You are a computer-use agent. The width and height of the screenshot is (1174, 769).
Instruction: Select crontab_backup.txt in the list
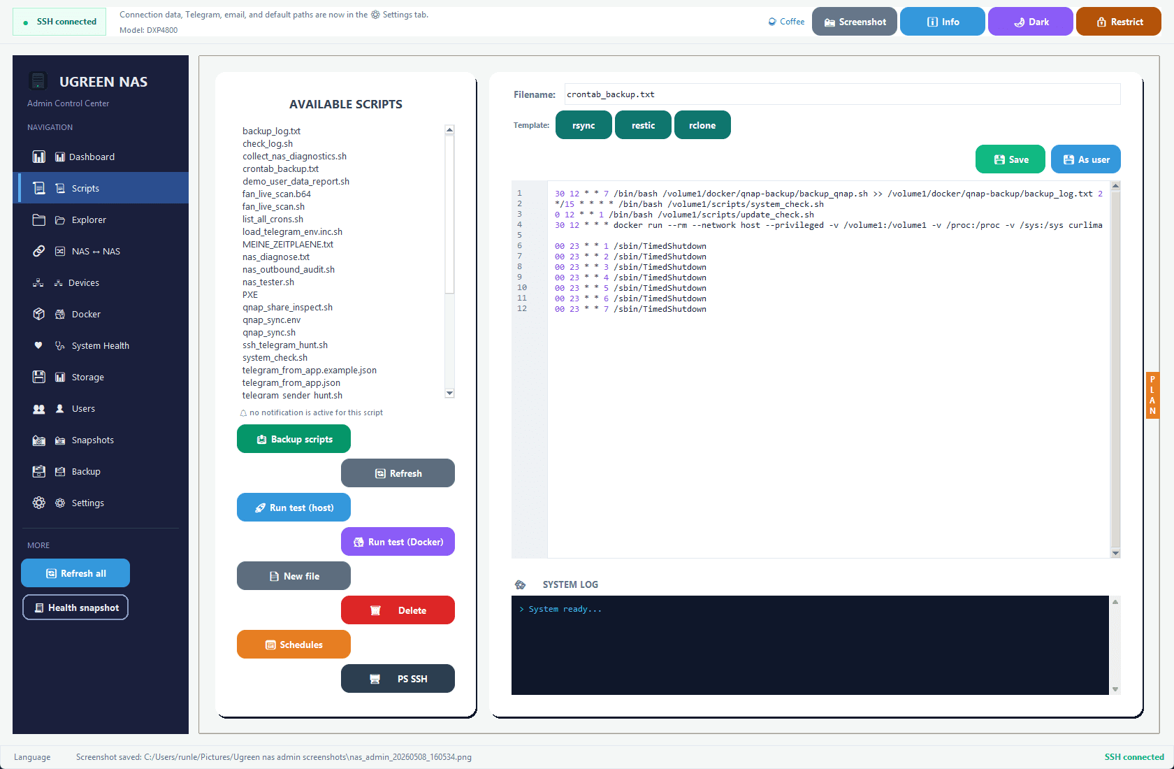(x=280, y=168)
